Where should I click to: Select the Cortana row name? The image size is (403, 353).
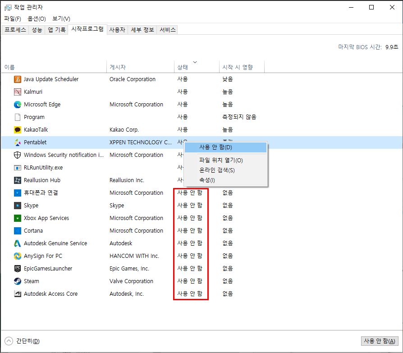33,231
